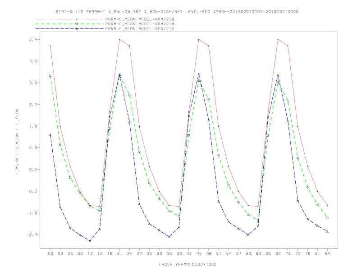The image size is (357, 276).
Task: Click y-axis tick label -1.8
Action: click(x=32, y=213)
